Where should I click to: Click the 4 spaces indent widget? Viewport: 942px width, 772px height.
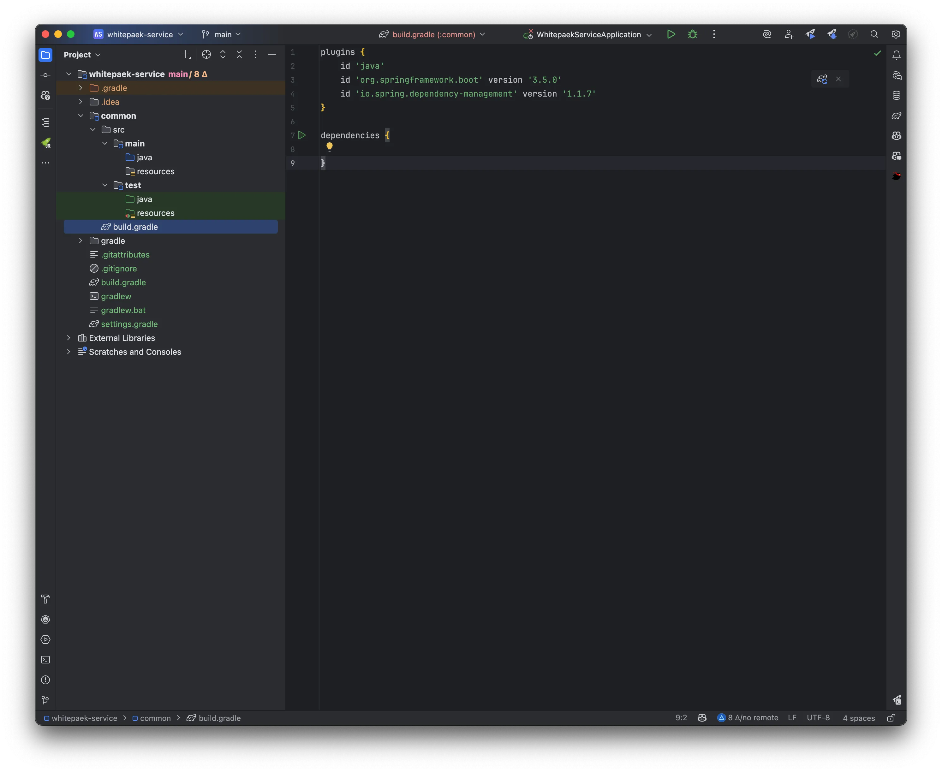(858, 718)
